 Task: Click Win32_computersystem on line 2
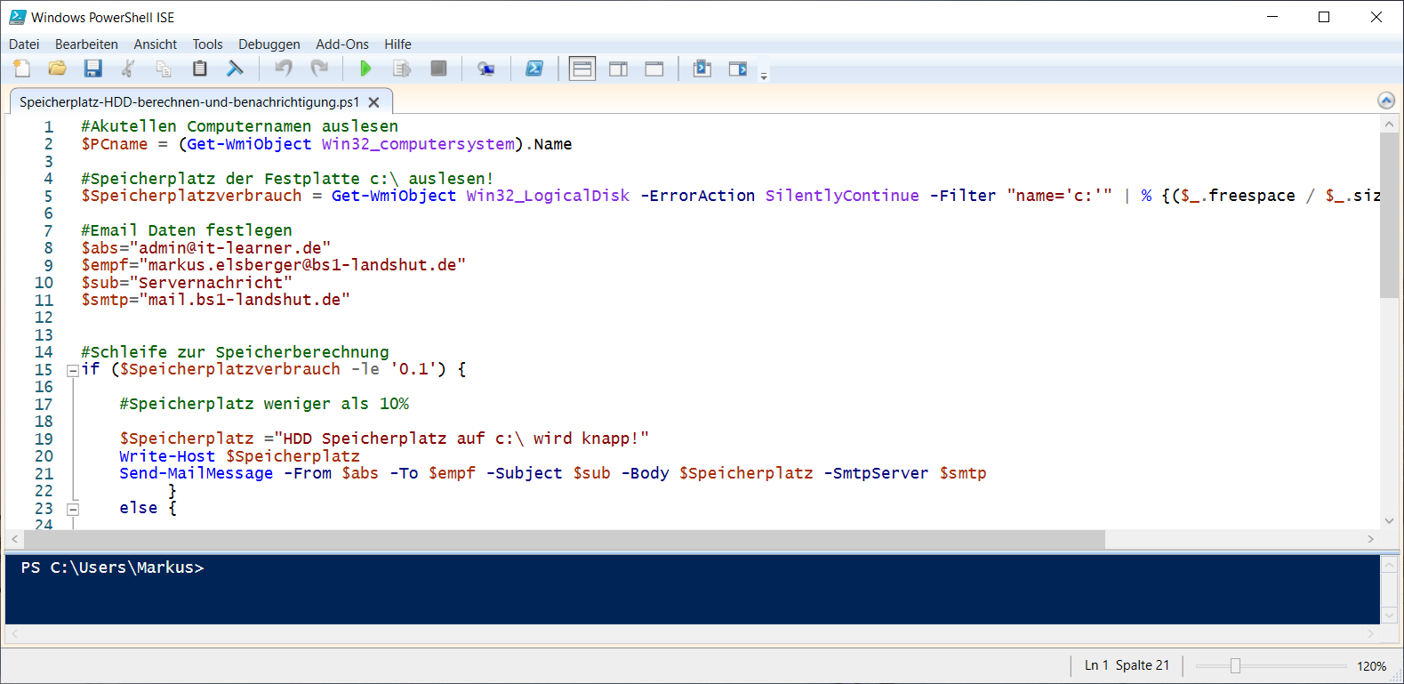(x=418, y=144)
